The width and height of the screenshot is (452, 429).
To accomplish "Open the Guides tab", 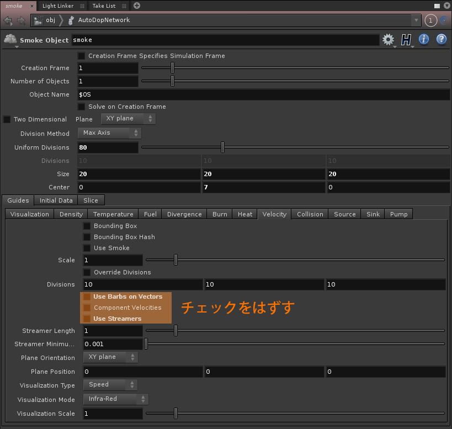I will (18, 200).
